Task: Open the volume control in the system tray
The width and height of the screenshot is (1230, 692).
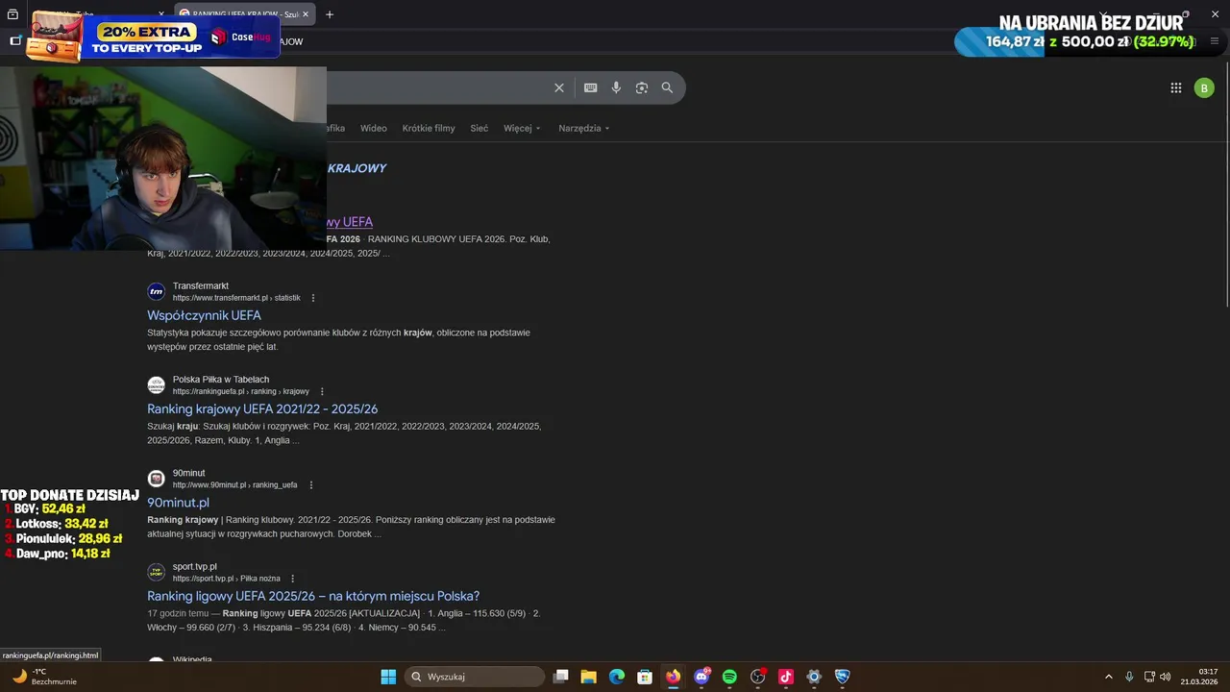Action: point(1166,677)
